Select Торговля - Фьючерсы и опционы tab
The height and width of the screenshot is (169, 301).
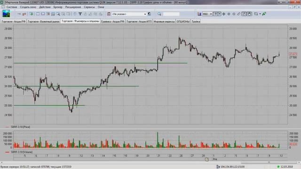tap(80, 21)
